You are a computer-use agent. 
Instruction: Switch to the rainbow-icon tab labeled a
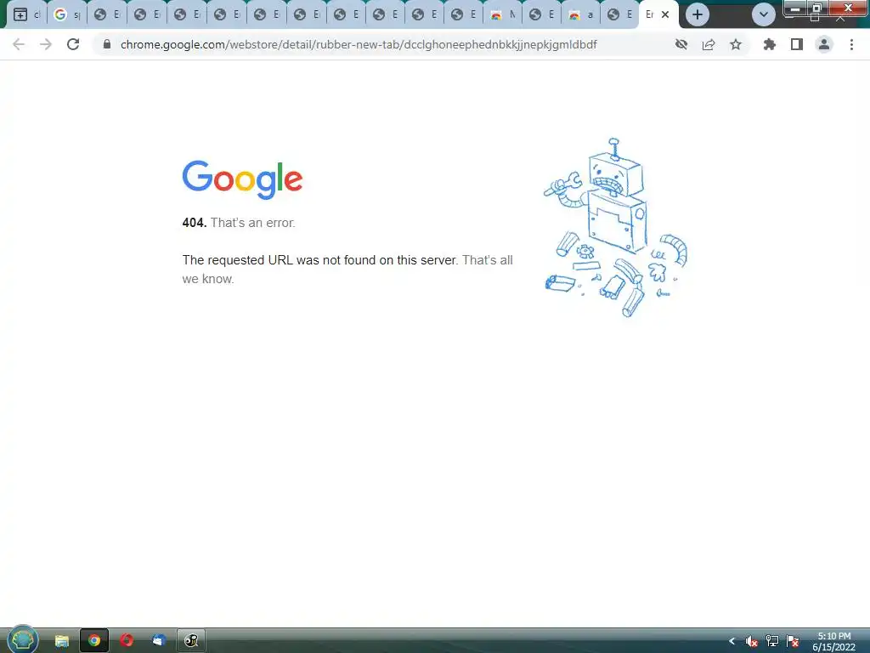click(x=581, y=15)
